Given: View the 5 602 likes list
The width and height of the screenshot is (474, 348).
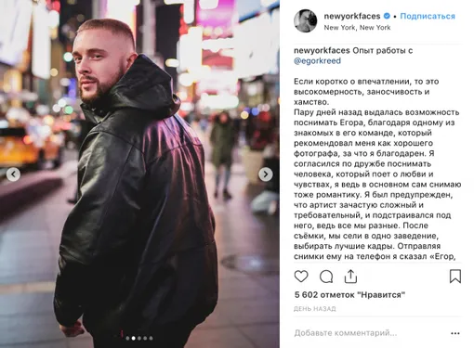Looking at the screenshot, I should tap(349, 295).
